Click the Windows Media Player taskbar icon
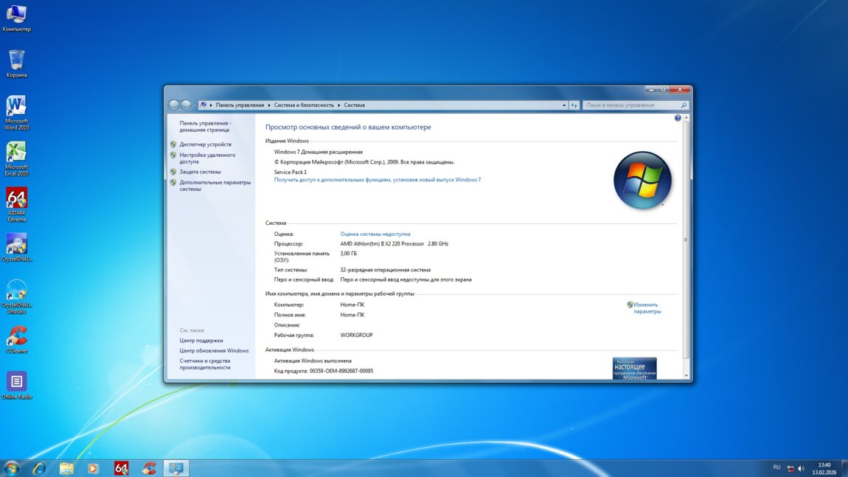 click(x=94, y=468)
